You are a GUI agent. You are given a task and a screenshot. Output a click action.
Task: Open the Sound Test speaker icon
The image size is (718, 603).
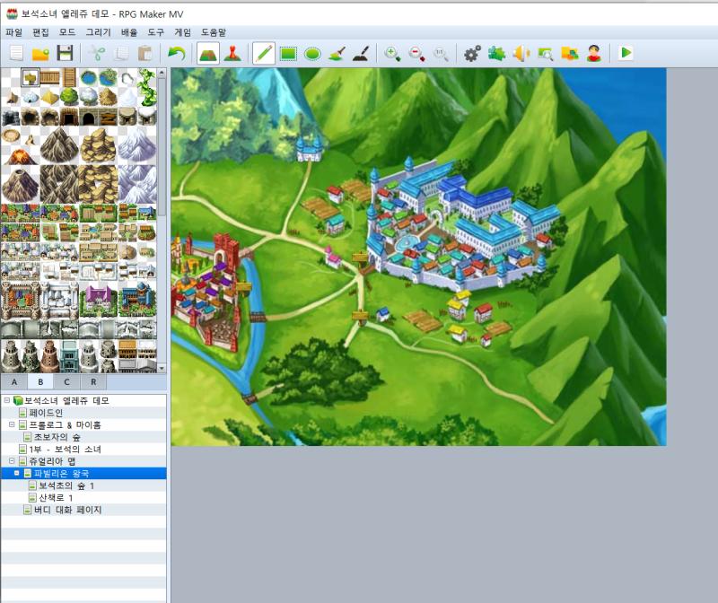click(521, 53)
